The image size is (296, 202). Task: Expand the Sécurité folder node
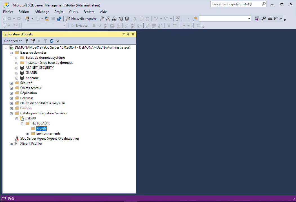[12, 83]
